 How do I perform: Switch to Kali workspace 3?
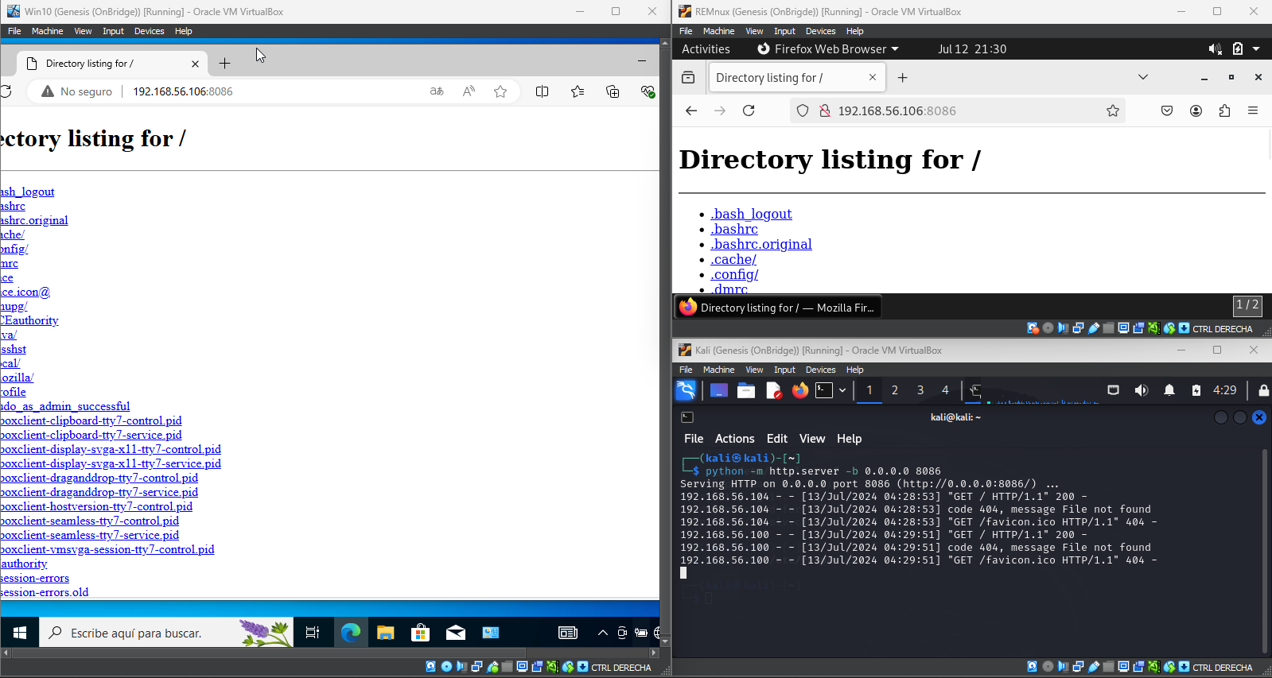920,390
